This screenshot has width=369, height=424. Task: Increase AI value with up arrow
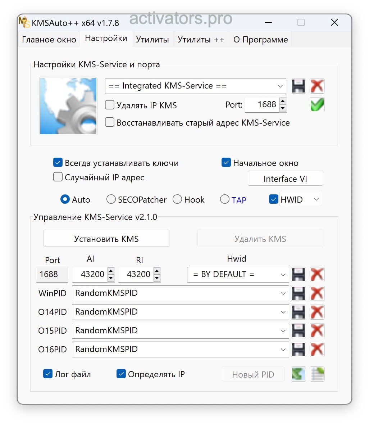111,271
